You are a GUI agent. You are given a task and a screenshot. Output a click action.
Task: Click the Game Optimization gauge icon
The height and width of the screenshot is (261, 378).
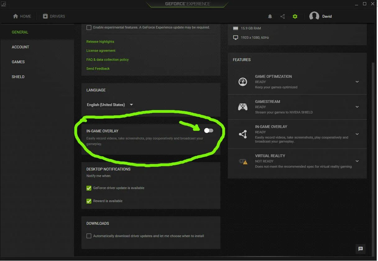(x=243, y=82)
